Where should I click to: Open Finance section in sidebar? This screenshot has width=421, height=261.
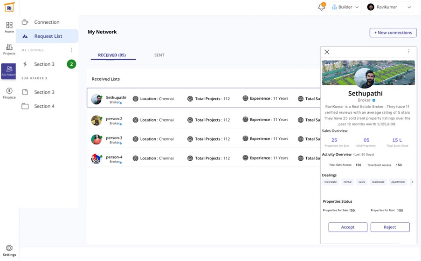(x=9, y=93)
